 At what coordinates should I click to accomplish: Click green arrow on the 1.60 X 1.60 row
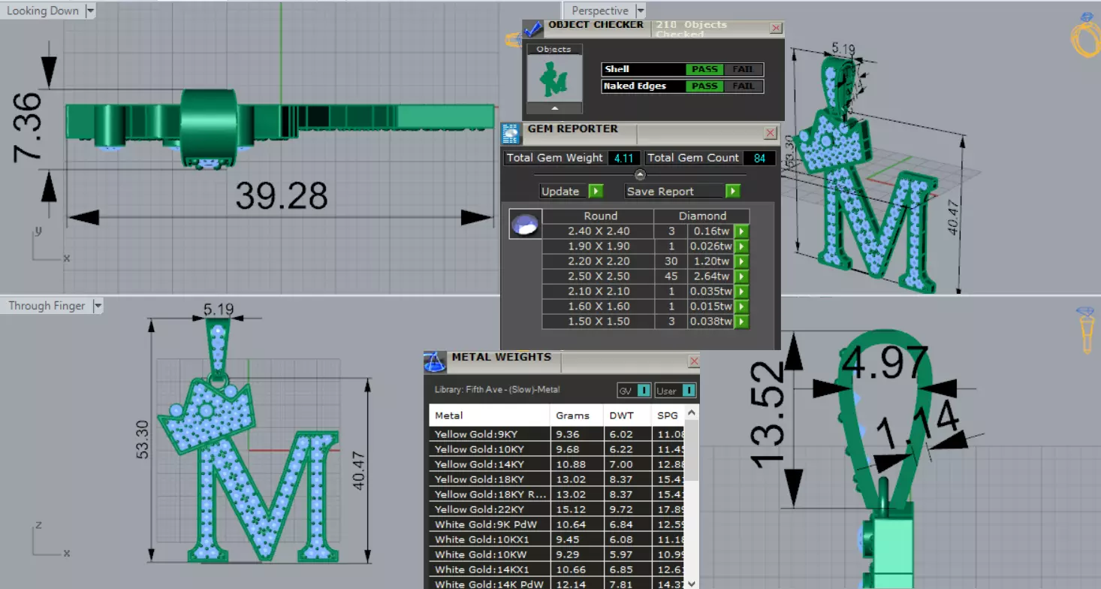[x=741, y=307]
